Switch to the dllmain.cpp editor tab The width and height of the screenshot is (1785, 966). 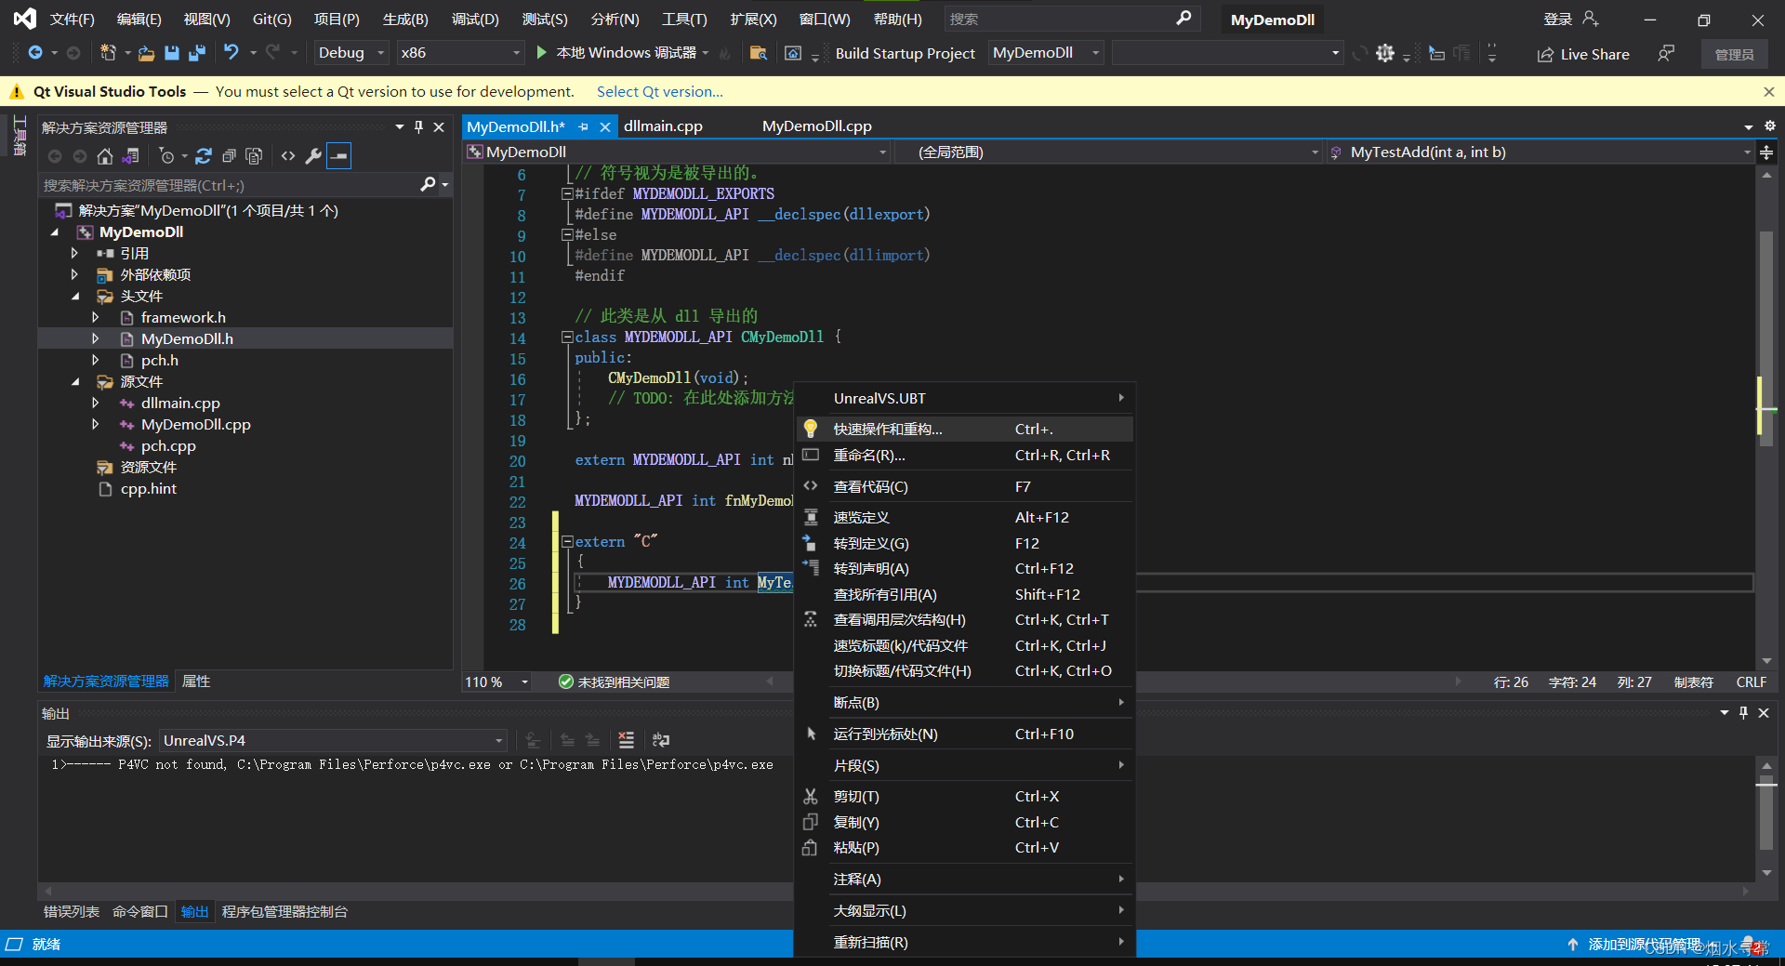tap(663, 126)
